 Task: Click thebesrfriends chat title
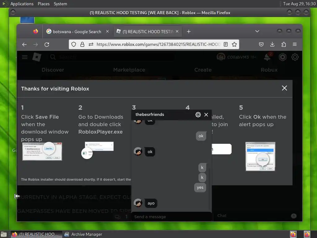pyautogui.click(x=150, y=115)
